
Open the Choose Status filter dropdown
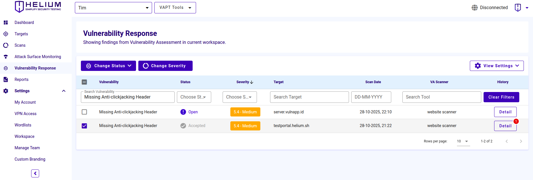point(194,97)
